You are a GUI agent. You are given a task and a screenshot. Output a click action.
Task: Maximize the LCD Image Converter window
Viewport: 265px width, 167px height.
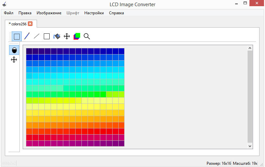[x=245, y=3]
